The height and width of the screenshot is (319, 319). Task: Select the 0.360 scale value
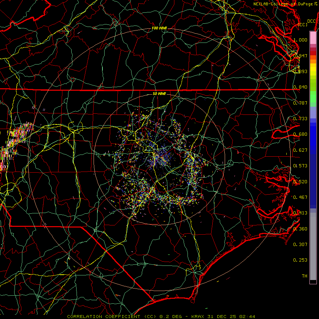point(300,229)
